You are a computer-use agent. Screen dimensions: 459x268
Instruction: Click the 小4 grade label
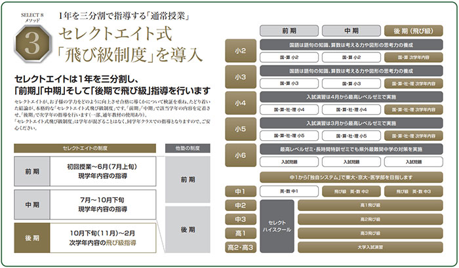241,103
